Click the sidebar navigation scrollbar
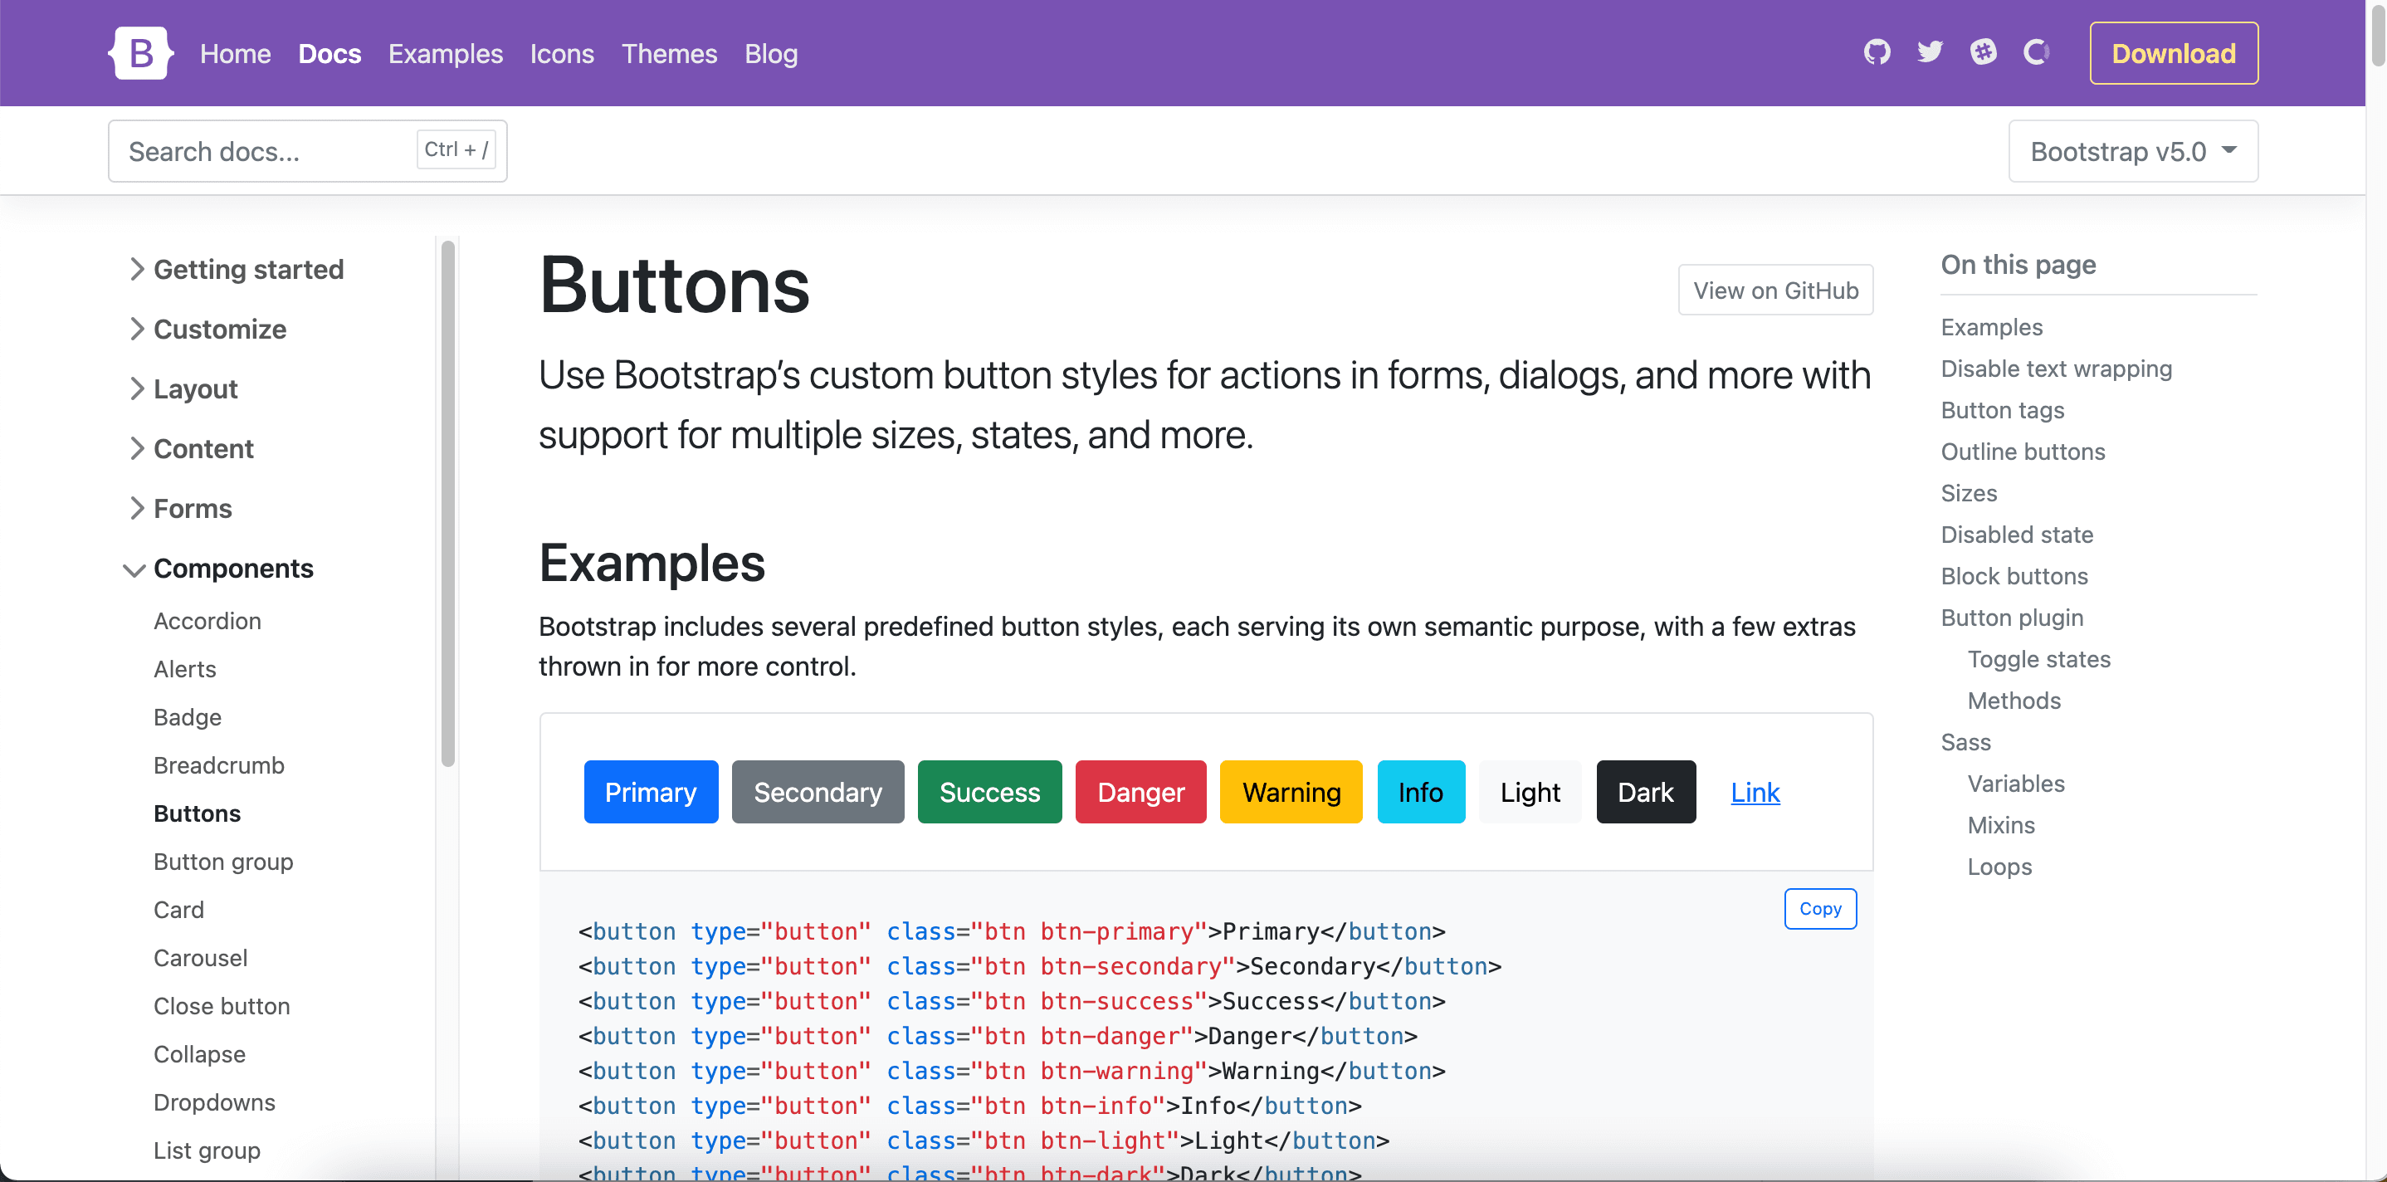Screen dimensions: 2387x1182 coord(448,503)
